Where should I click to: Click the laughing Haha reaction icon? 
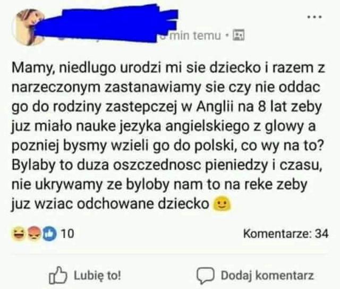coord(19,234)
